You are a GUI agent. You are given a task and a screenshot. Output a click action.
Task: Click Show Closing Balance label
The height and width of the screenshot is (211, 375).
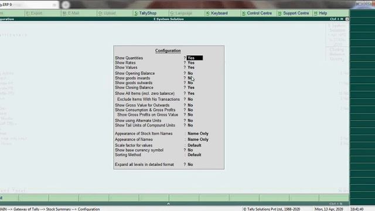click(x=134, y=87)
